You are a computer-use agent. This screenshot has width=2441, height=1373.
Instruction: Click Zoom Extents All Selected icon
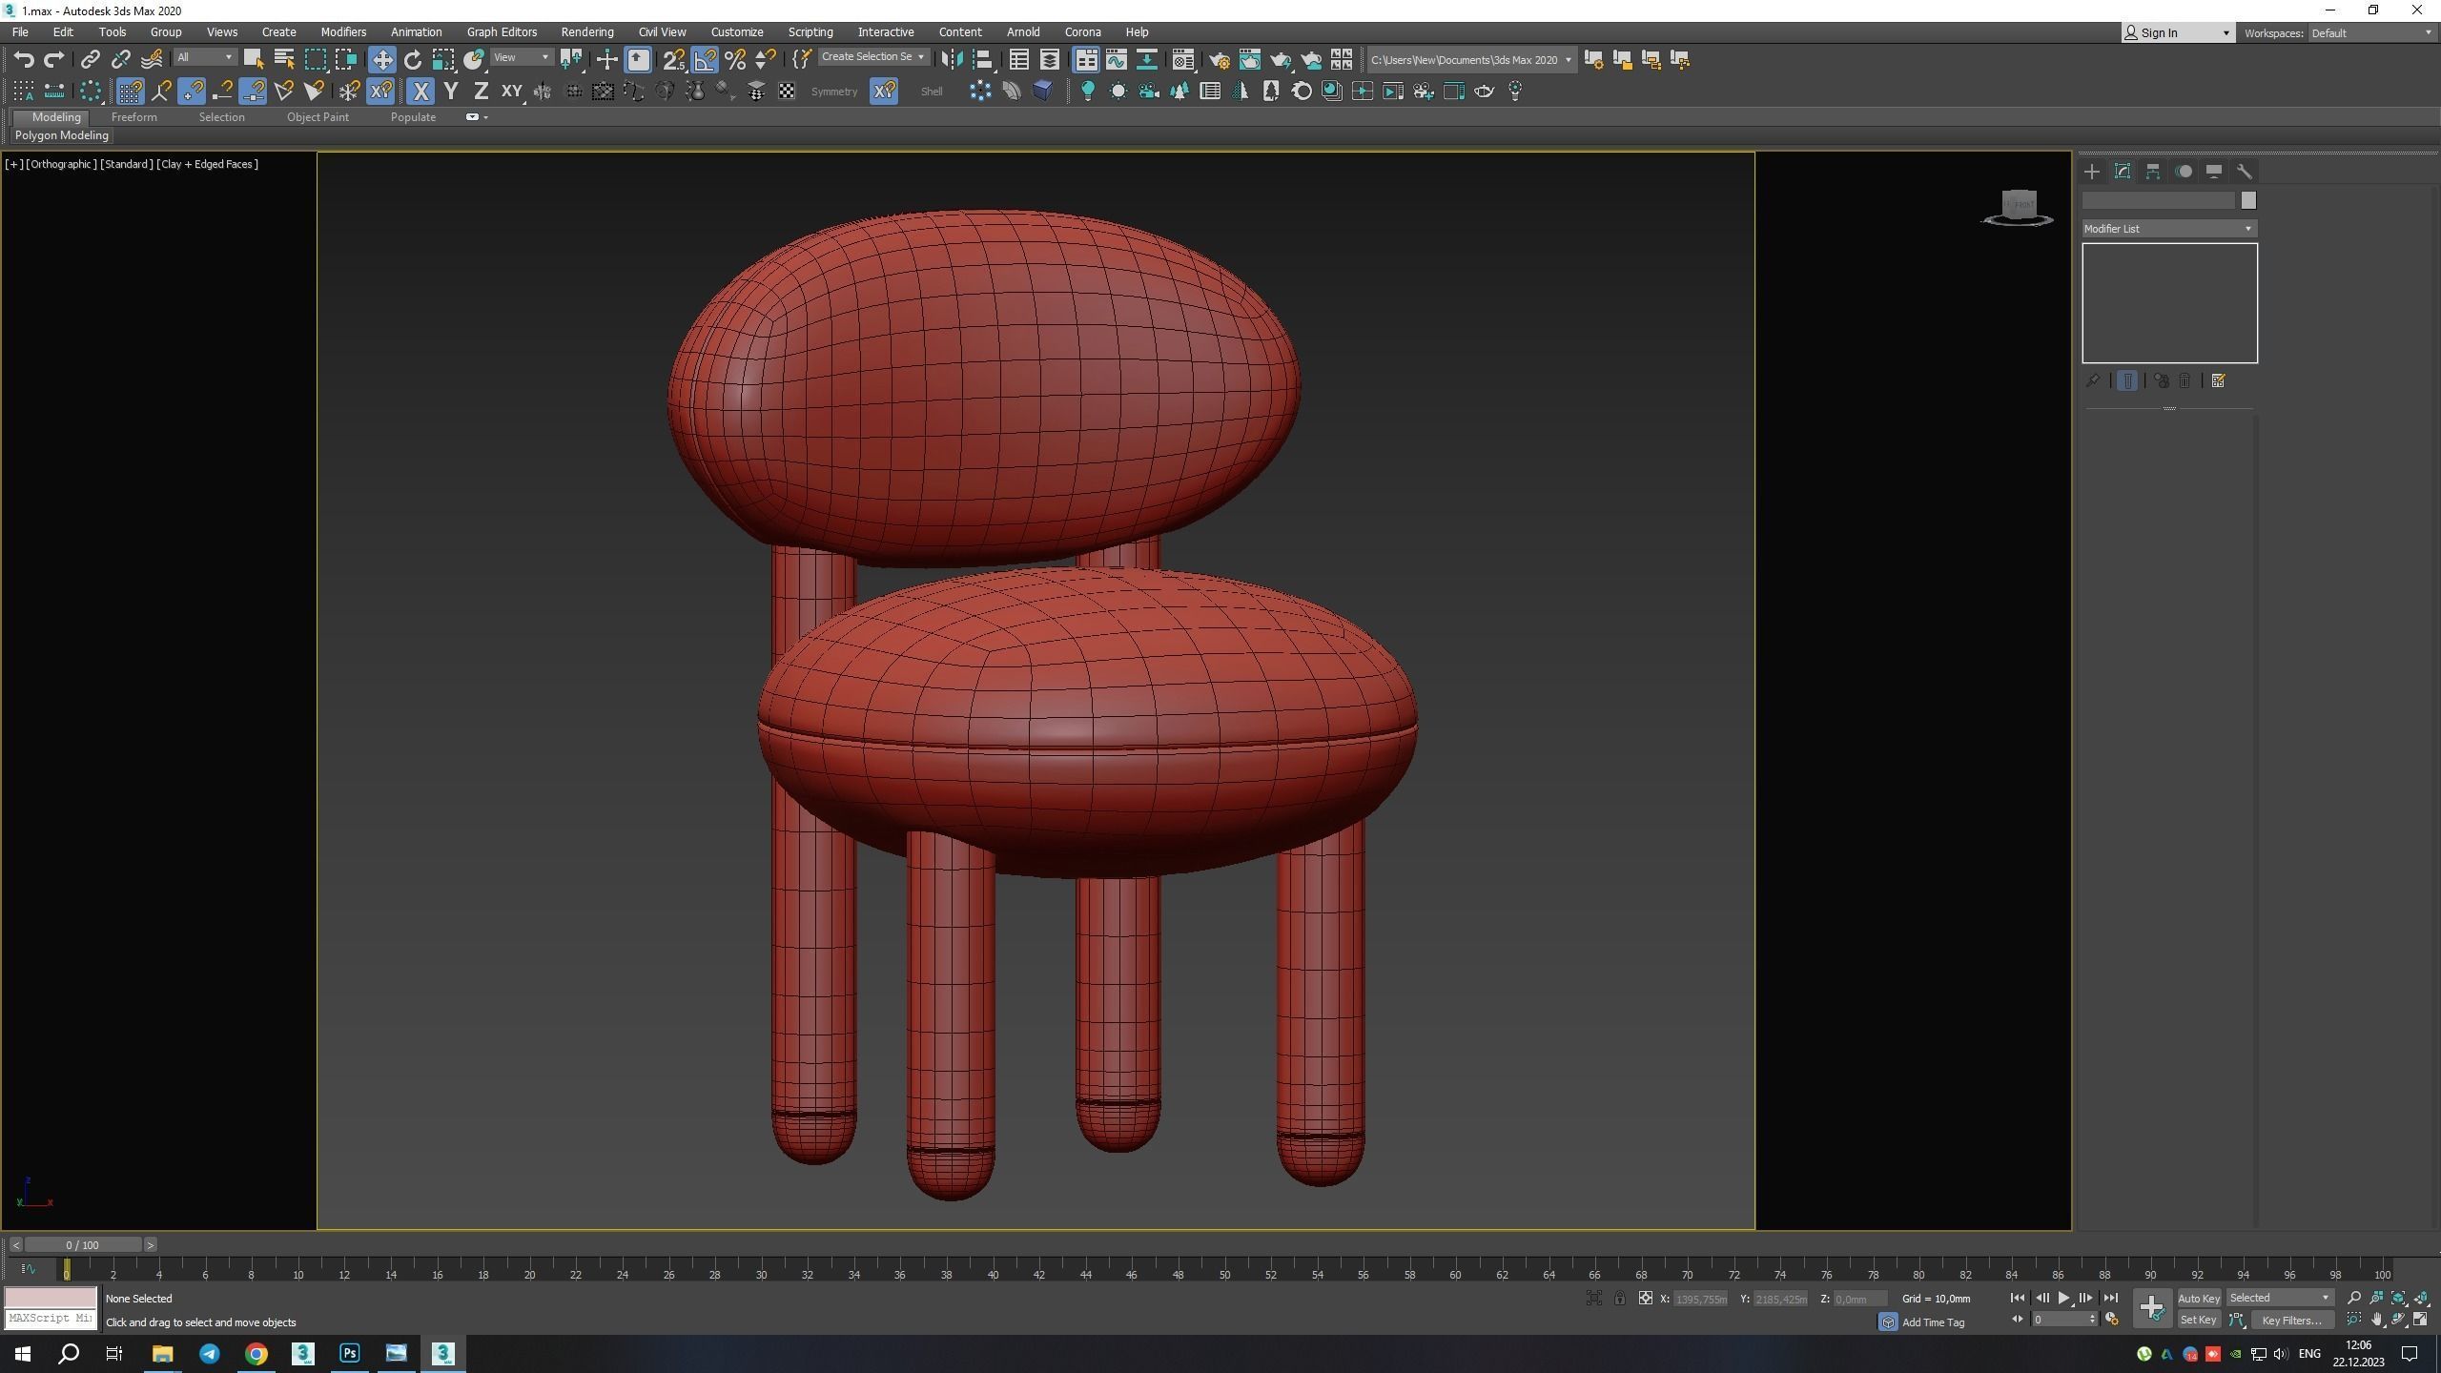2421,1298
